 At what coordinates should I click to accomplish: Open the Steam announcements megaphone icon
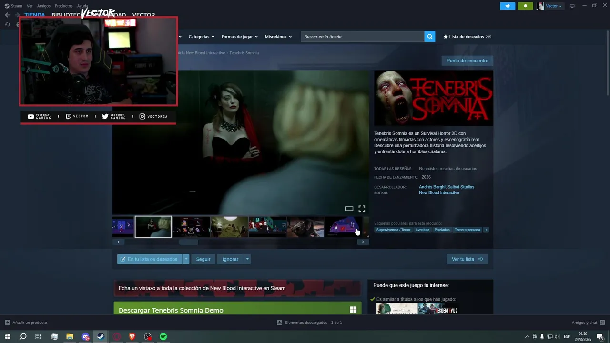(x=508, y=6)
